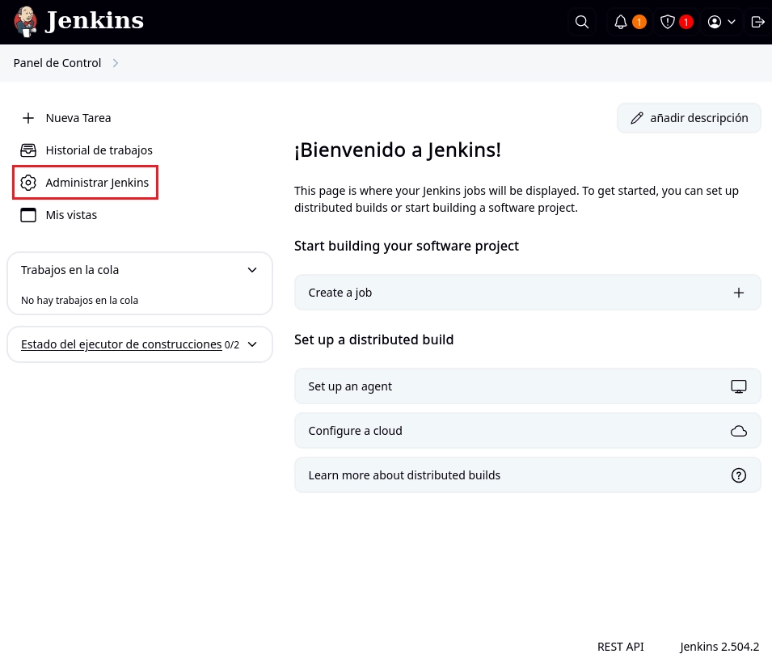Click the Jenkins title text in header
Screen dimensions: 772x658
pos(95,21)
